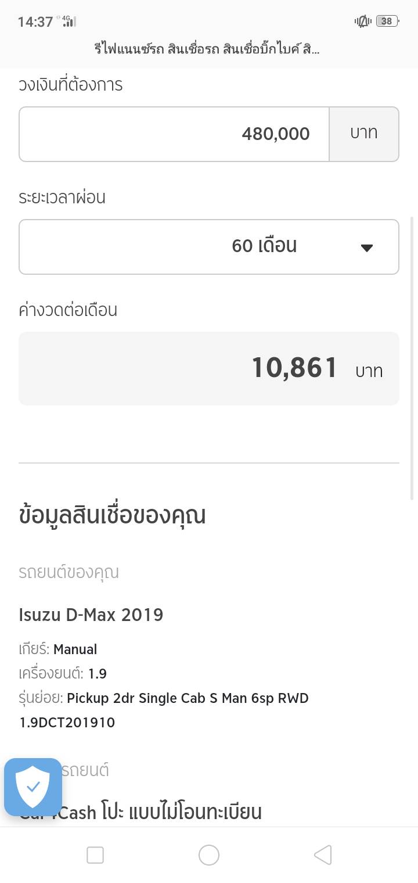Tap the วงเงินที่ต้องการ field label
This screenshot has height=883, width=418.
coord(71,85)
